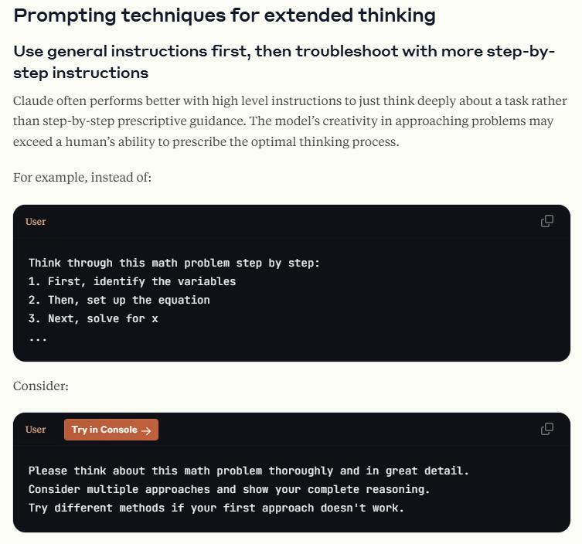
Task: Click the User label in the first code block
Action: (x=36, y=222)
